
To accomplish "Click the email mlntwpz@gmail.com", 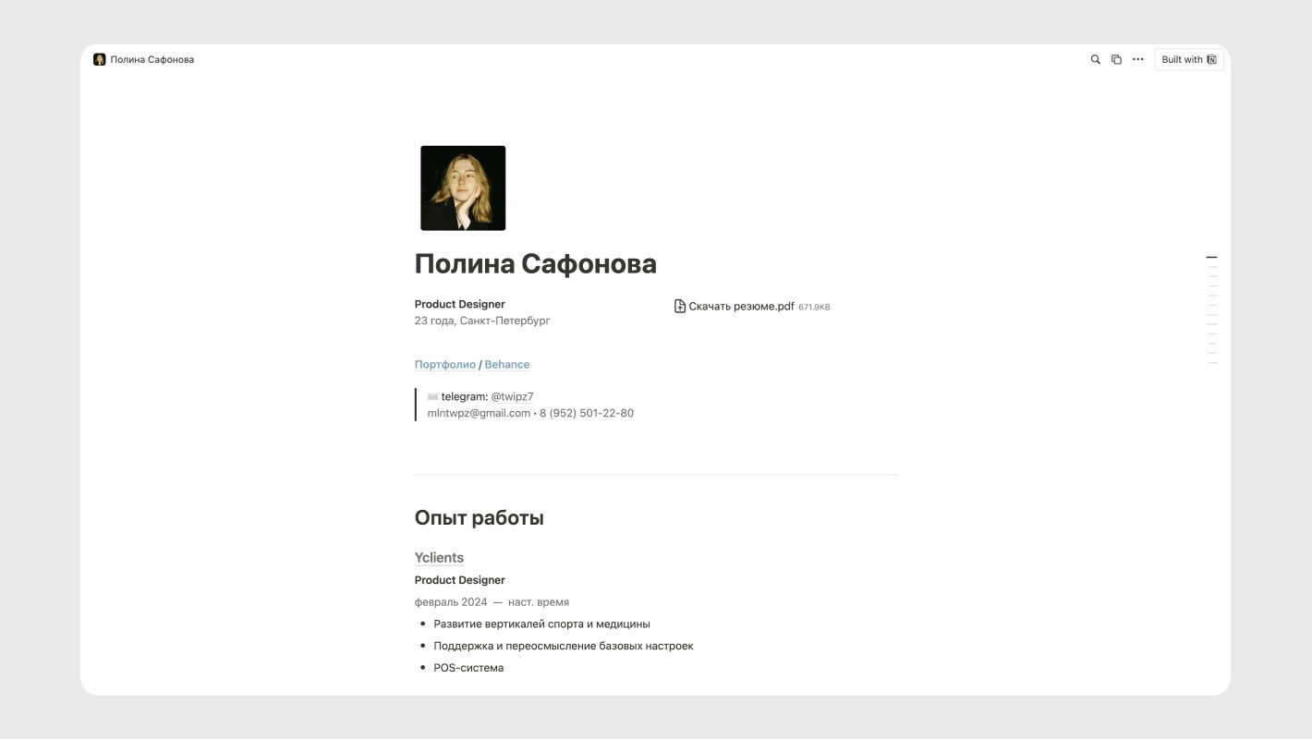I will tap(479, 413).
